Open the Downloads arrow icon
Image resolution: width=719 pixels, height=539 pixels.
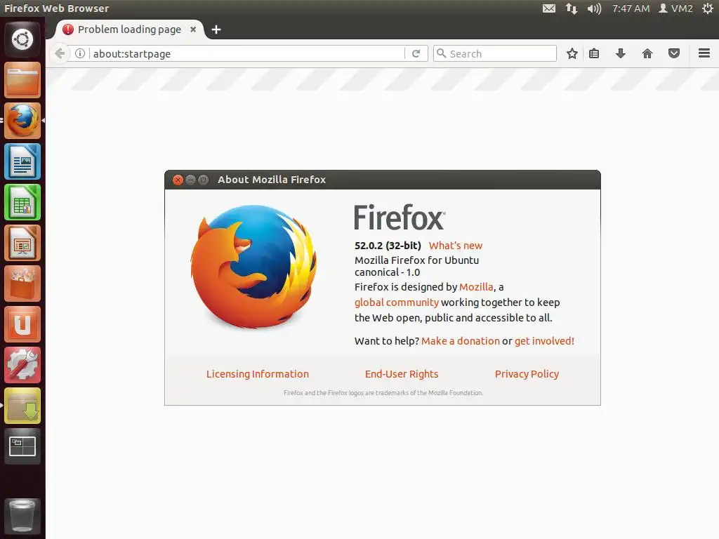621,53
